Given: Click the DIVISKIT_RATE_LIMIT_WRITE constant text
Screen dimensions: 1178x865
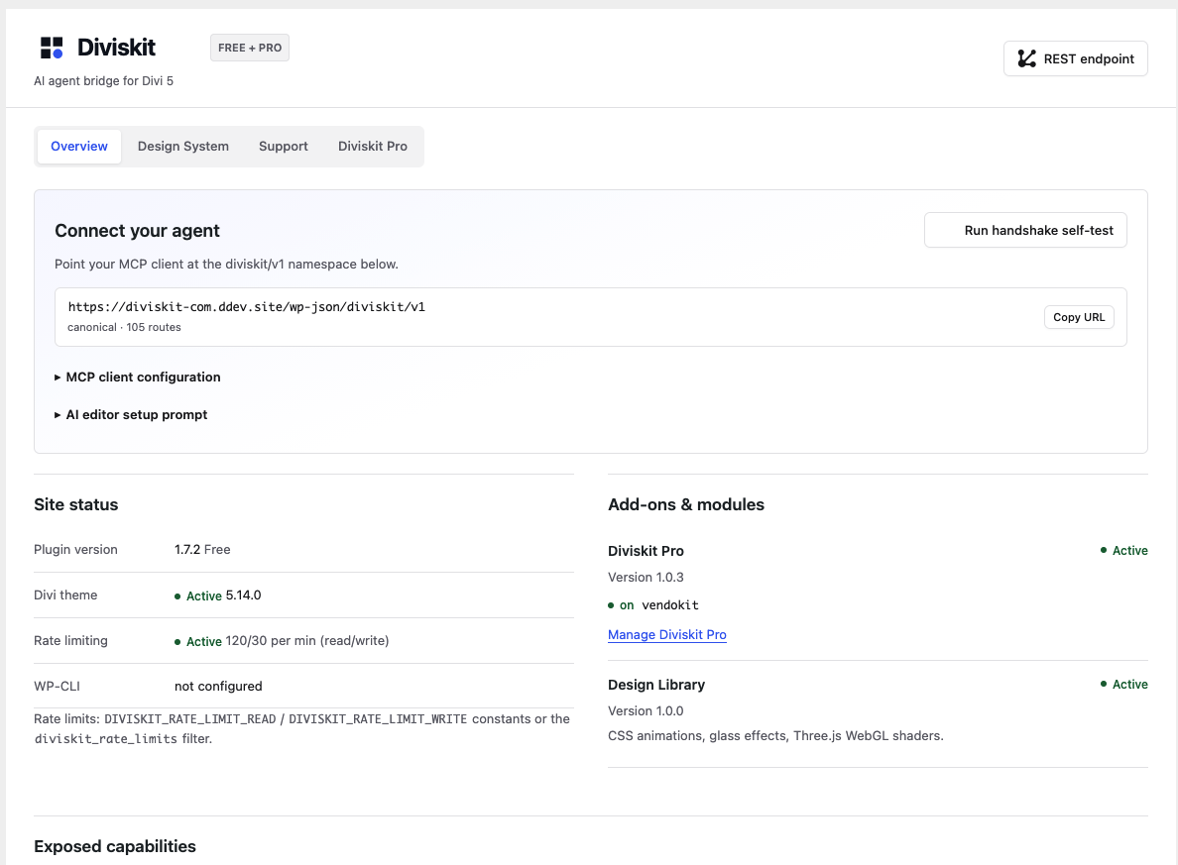Looking at the screenshot, I should point(378,719).
